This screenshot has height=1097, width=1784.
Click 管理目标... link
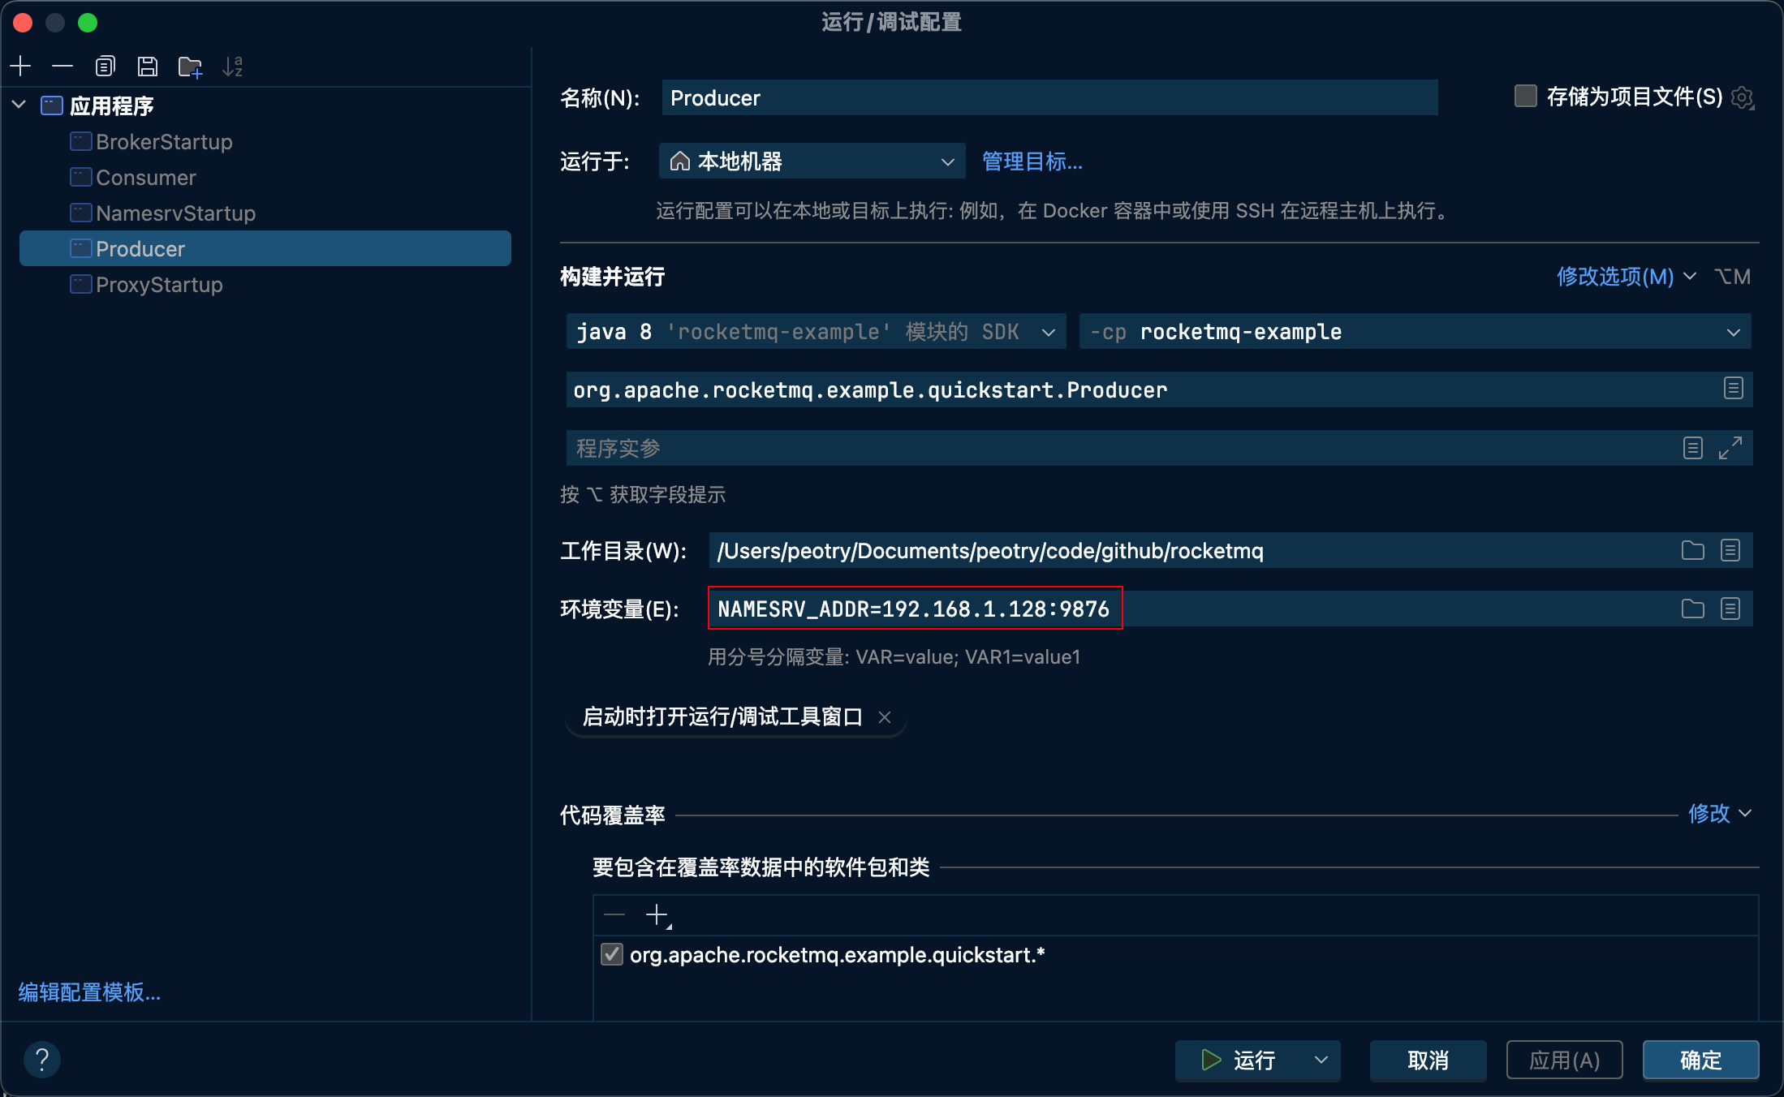point(1032,161)
